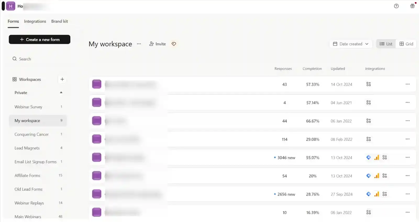Switch to the Forms tab

click(x=13, y=21)
